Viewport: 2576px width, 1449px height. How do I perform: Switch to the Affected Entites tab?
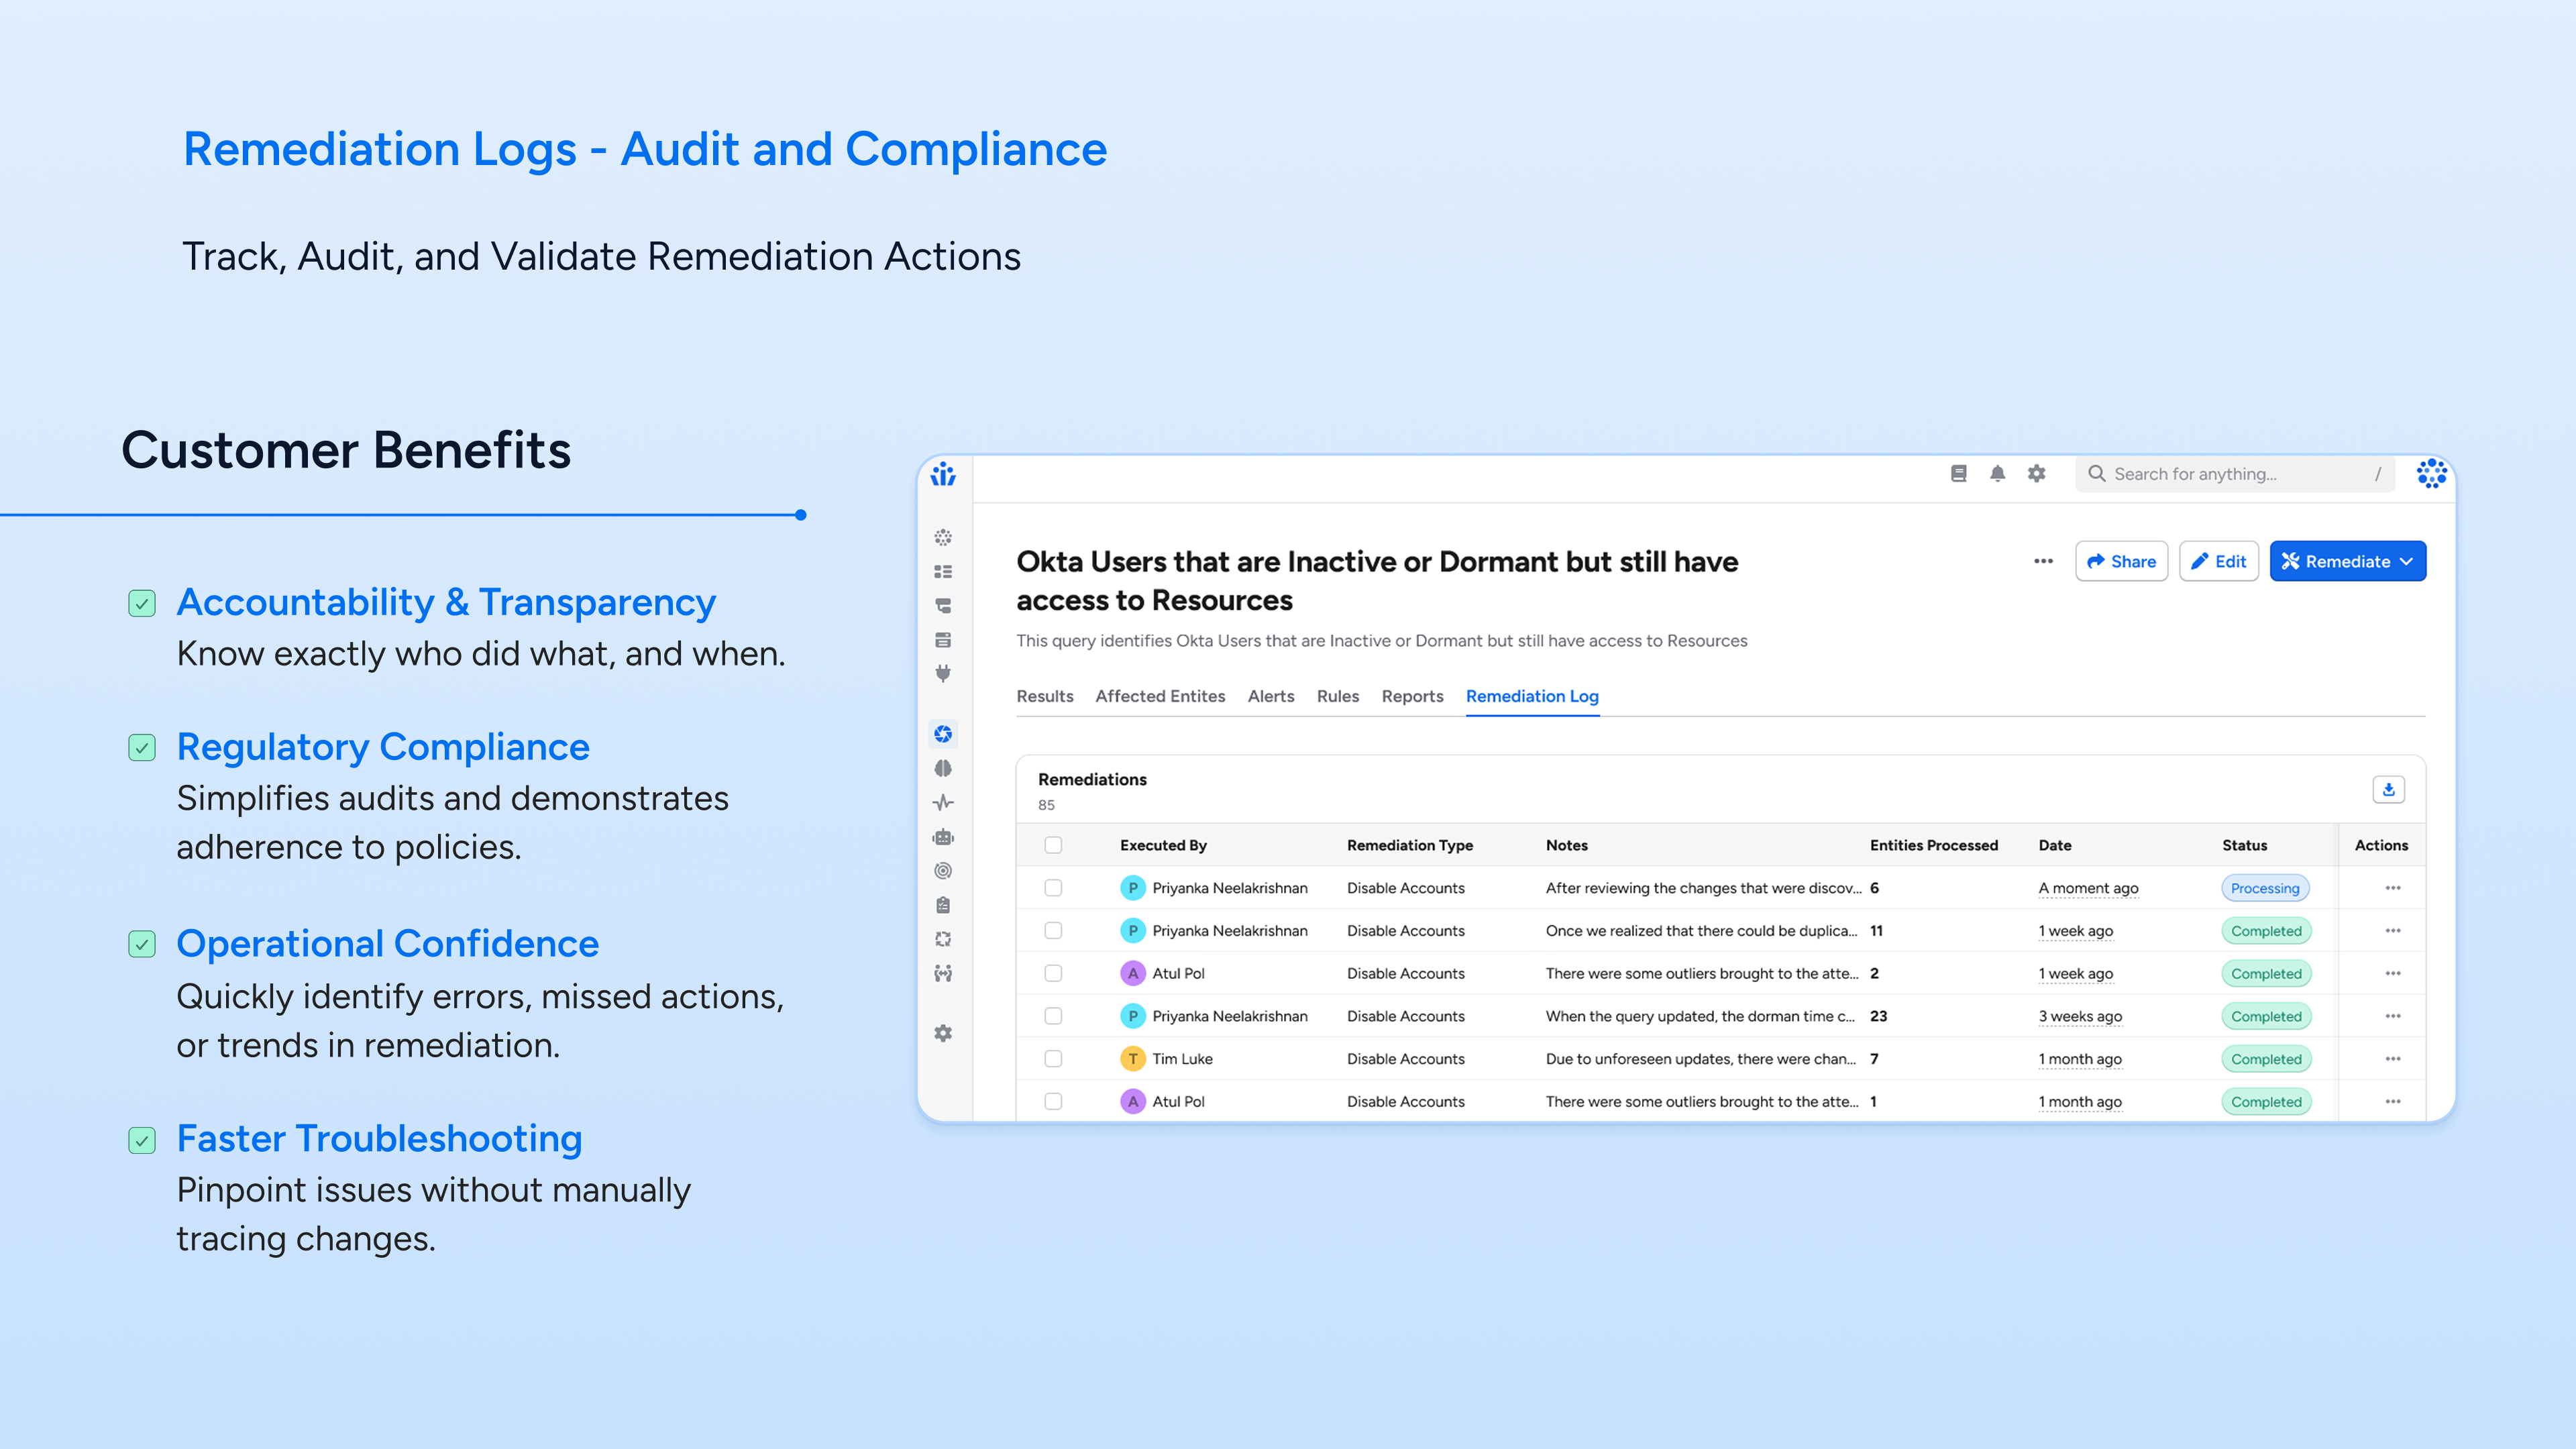point(1160,696)
